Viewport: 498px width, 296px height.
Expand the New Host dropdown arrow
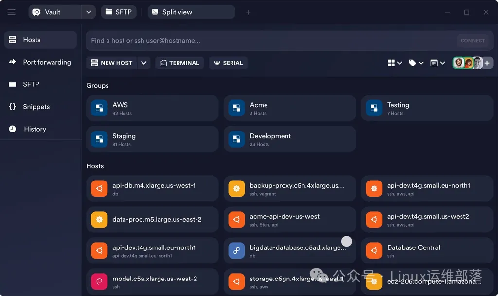[144, 63]
